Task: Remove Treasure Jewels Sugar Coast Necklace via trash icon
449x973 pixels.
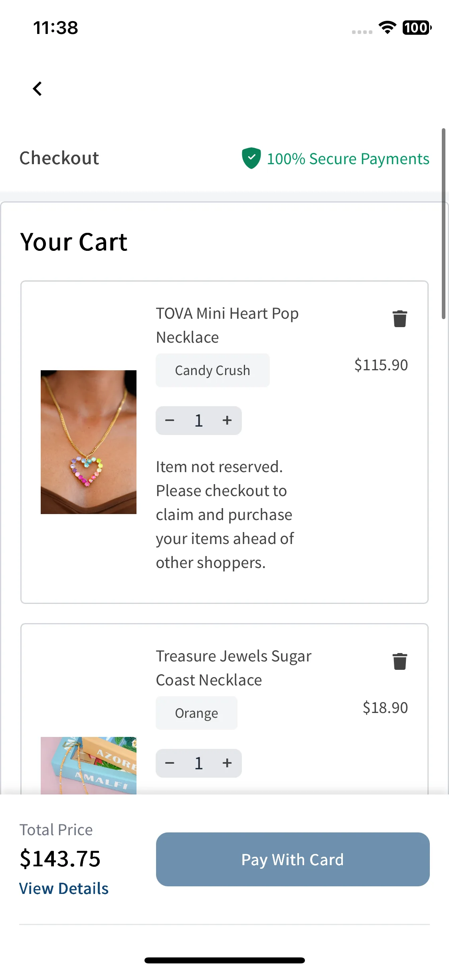Action: [400, 661]
